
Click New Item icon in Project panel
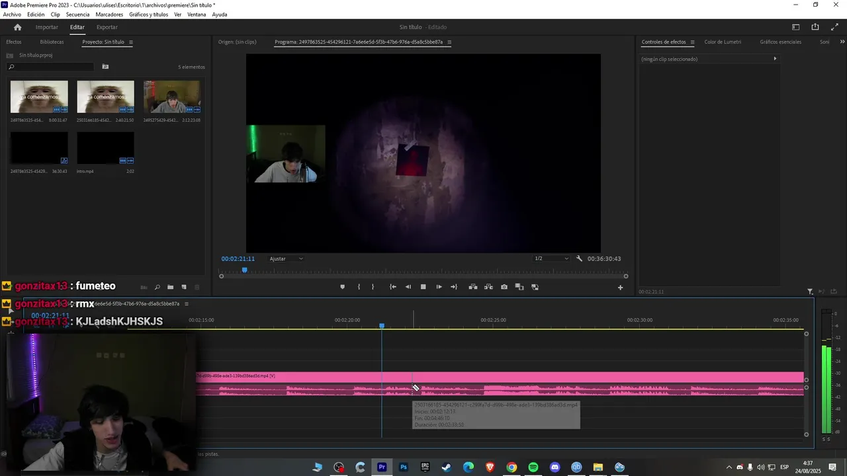(x=184, y=288)
